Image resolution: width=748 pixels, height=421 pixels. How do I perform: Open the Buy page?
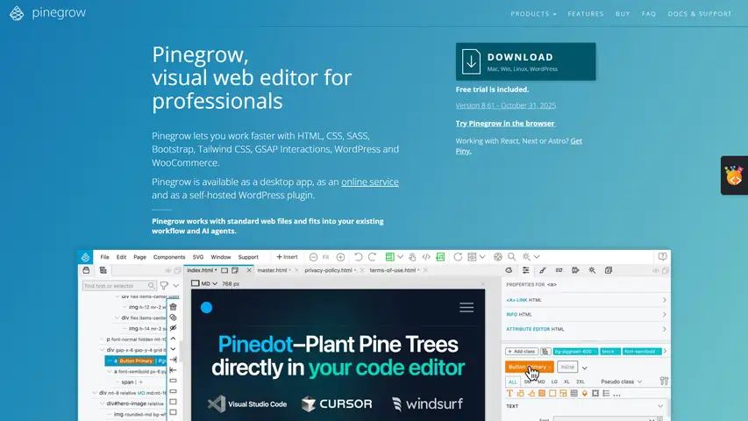click(x=623, y=14)
